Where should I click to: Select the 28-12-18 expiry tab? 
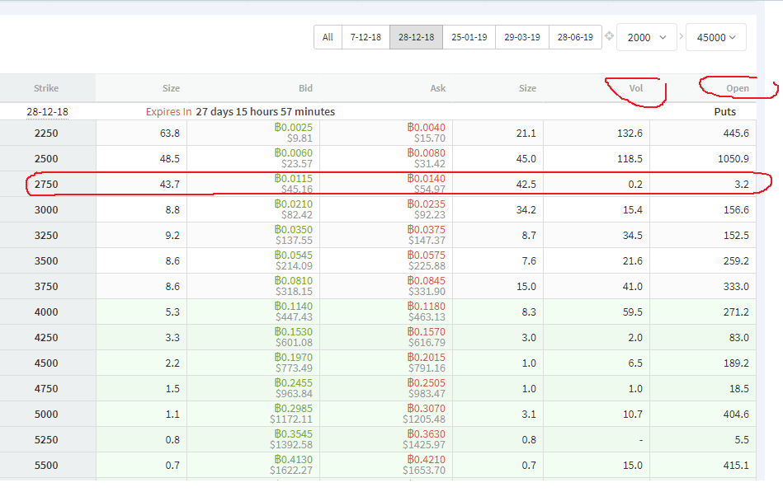(x=416, y=37)
